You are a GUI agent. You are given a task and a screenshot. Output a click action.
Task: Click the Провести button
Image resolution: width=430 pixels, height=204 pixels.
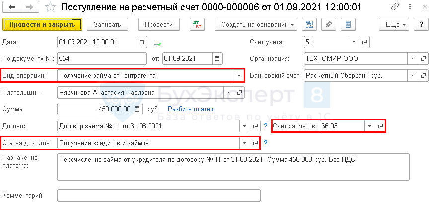coord(159,24)
